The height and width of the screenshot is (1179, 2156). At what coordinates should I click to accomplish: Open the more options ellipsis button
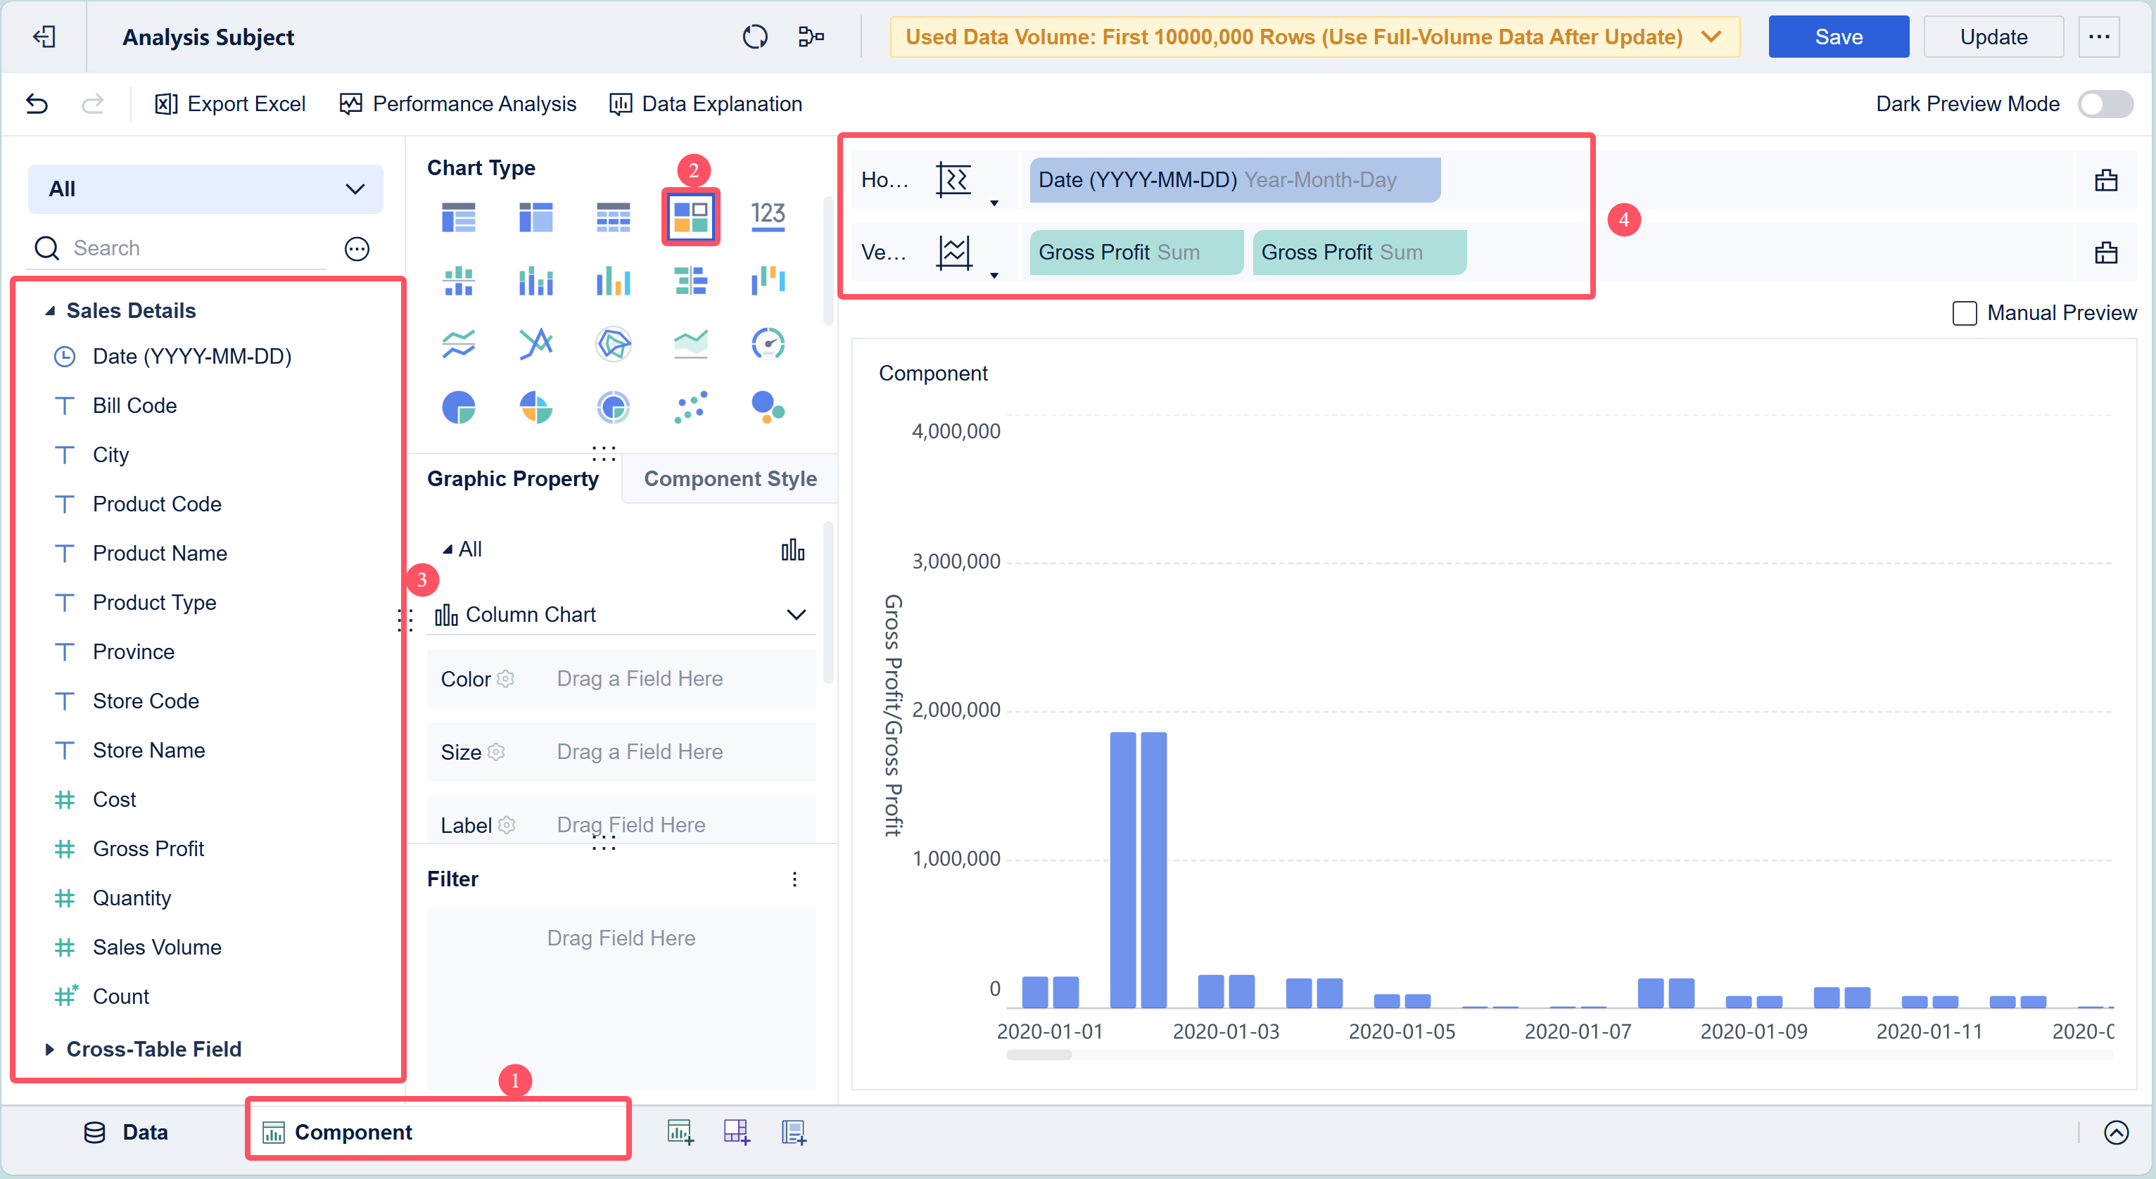tap(2099, 37)
